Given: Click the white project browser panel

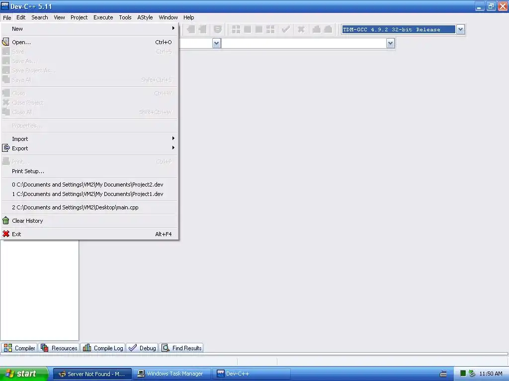Looking at the screenshot, I should pyautogui.click(x=39, y=290).
